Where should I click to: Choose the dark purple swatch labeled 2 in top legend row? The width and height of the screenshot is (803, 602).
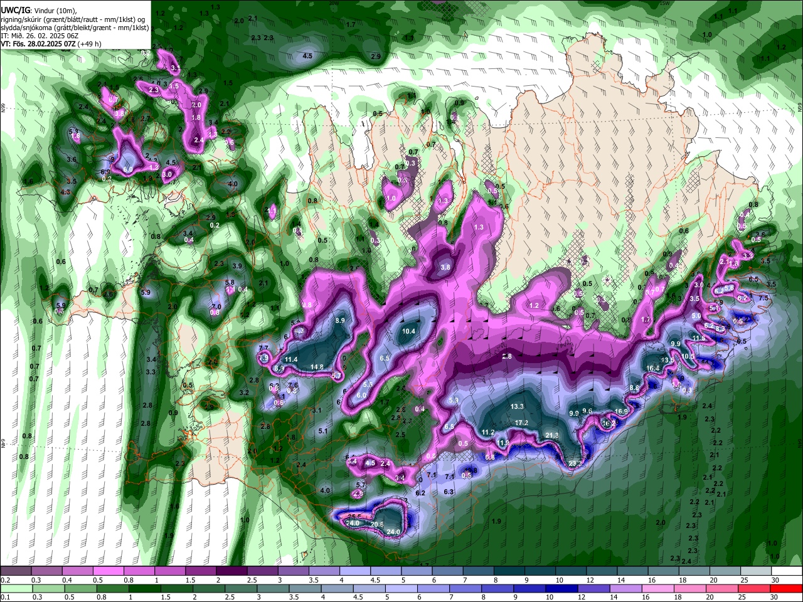tap(231, 571)
